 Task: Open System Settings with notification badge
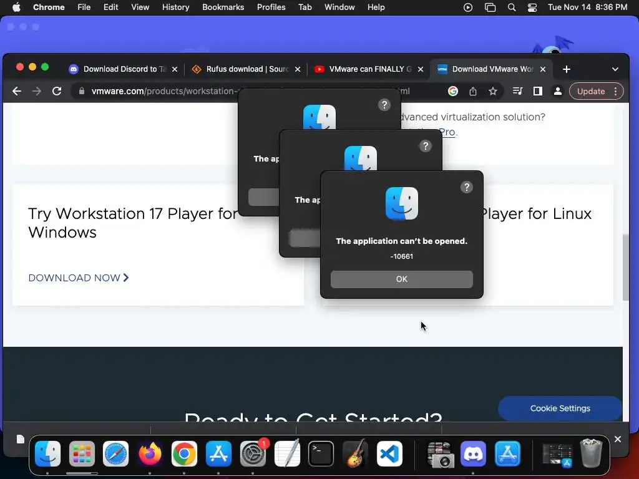253,454
